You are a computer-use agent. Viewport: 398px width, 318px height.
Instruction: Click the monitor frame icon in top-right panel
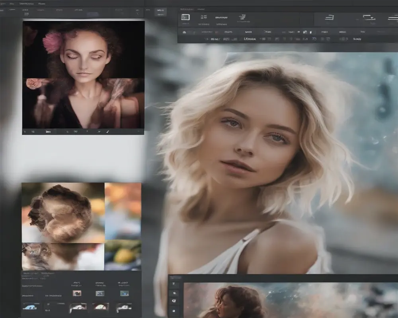pyautogui.click(x=185, y=17)
